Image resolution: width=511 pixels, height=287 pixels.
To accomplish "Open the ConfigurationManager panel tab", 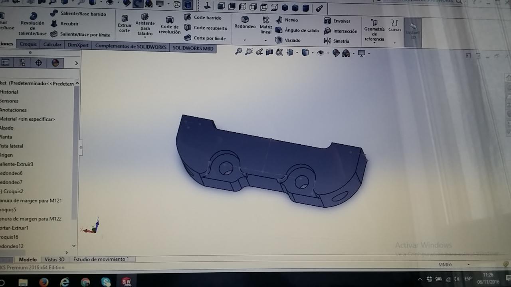I will click(x=22, y=63).
